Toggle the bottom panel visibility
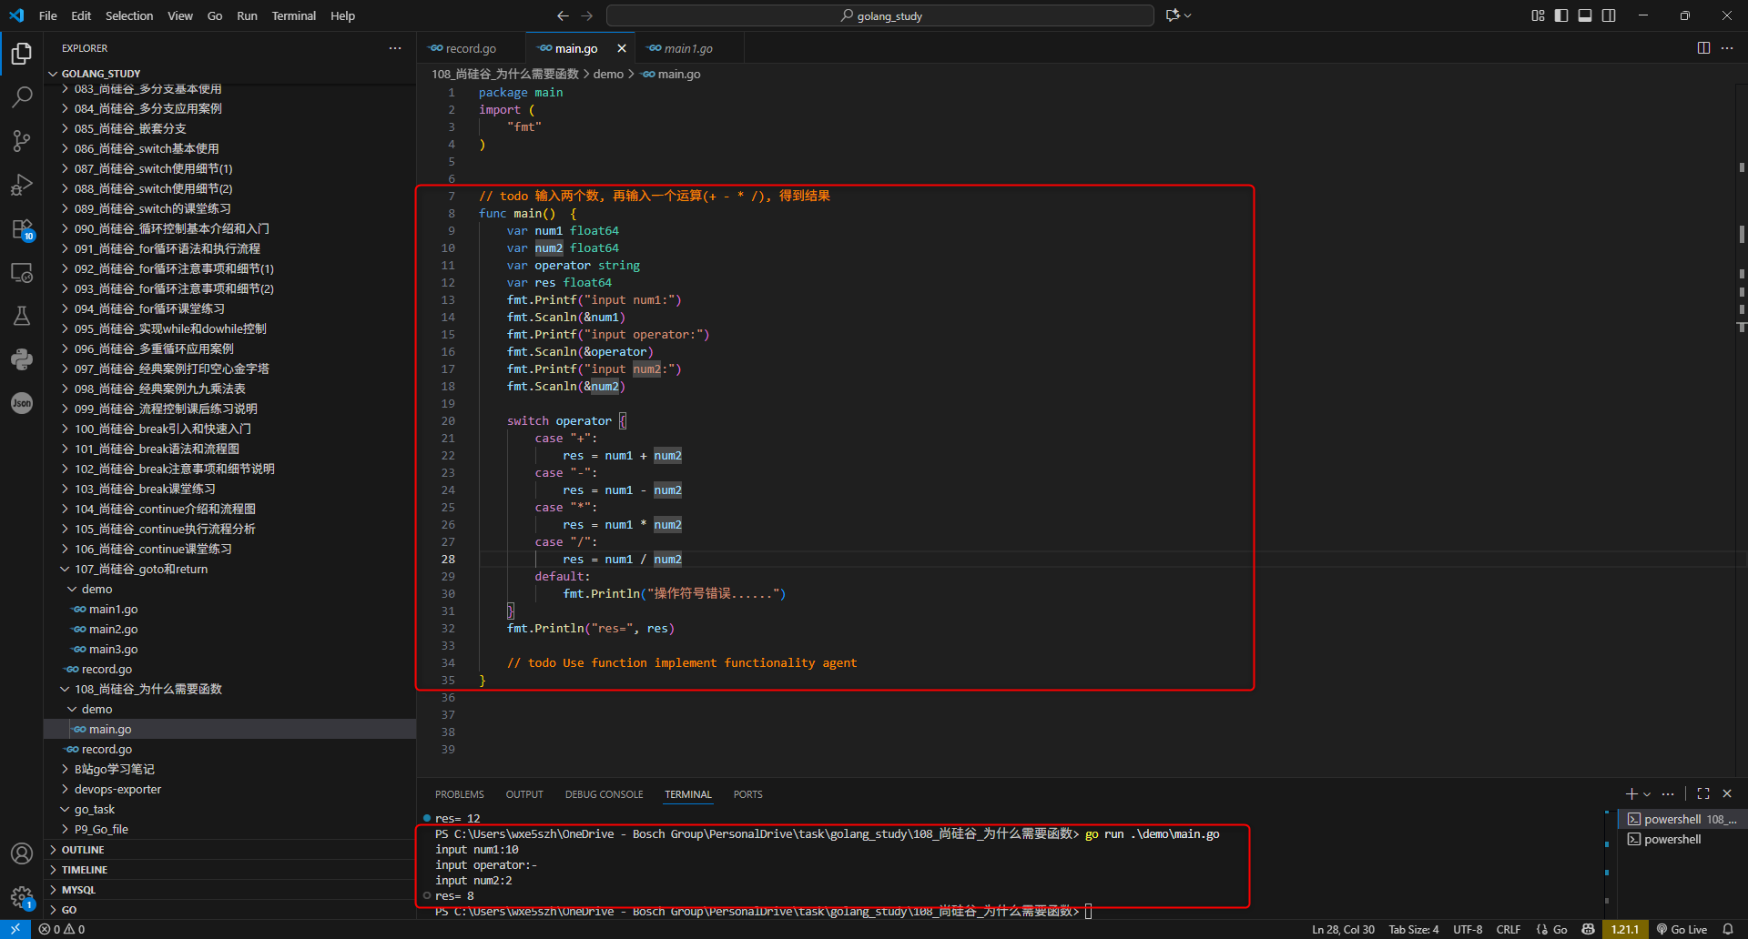This screenshot has width=1748, height=939. [x=1585, y=15]
